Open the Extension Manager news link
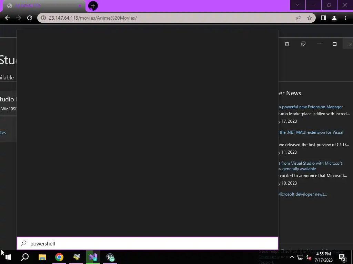The image size is (353, 264). [311, 107]
